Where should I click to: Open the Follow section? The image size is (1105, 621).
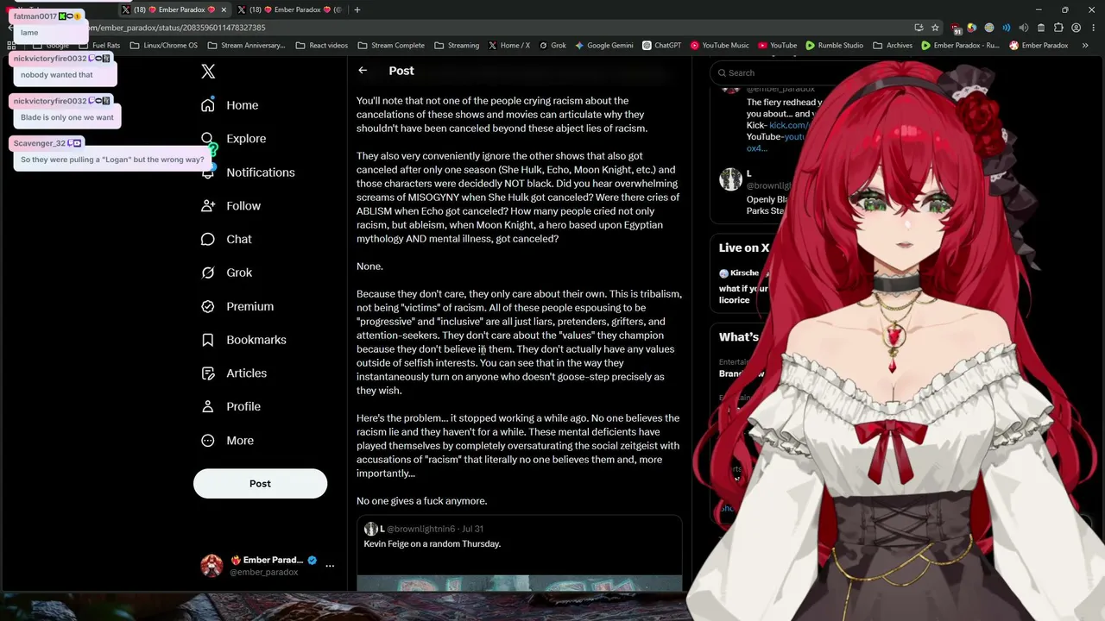point(230,206)
